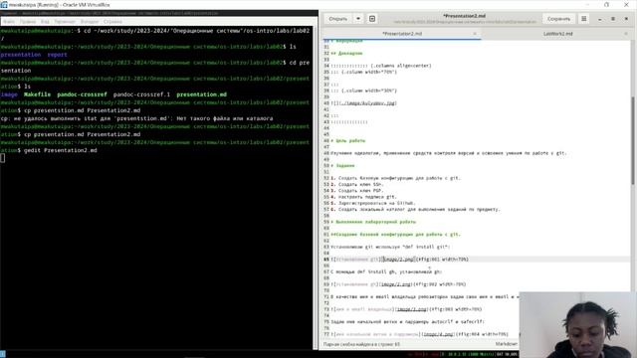Viewport: 637px width, 358px height.
Task: Click the 'image' directory in ls output
Action: (x=9, y=94)
